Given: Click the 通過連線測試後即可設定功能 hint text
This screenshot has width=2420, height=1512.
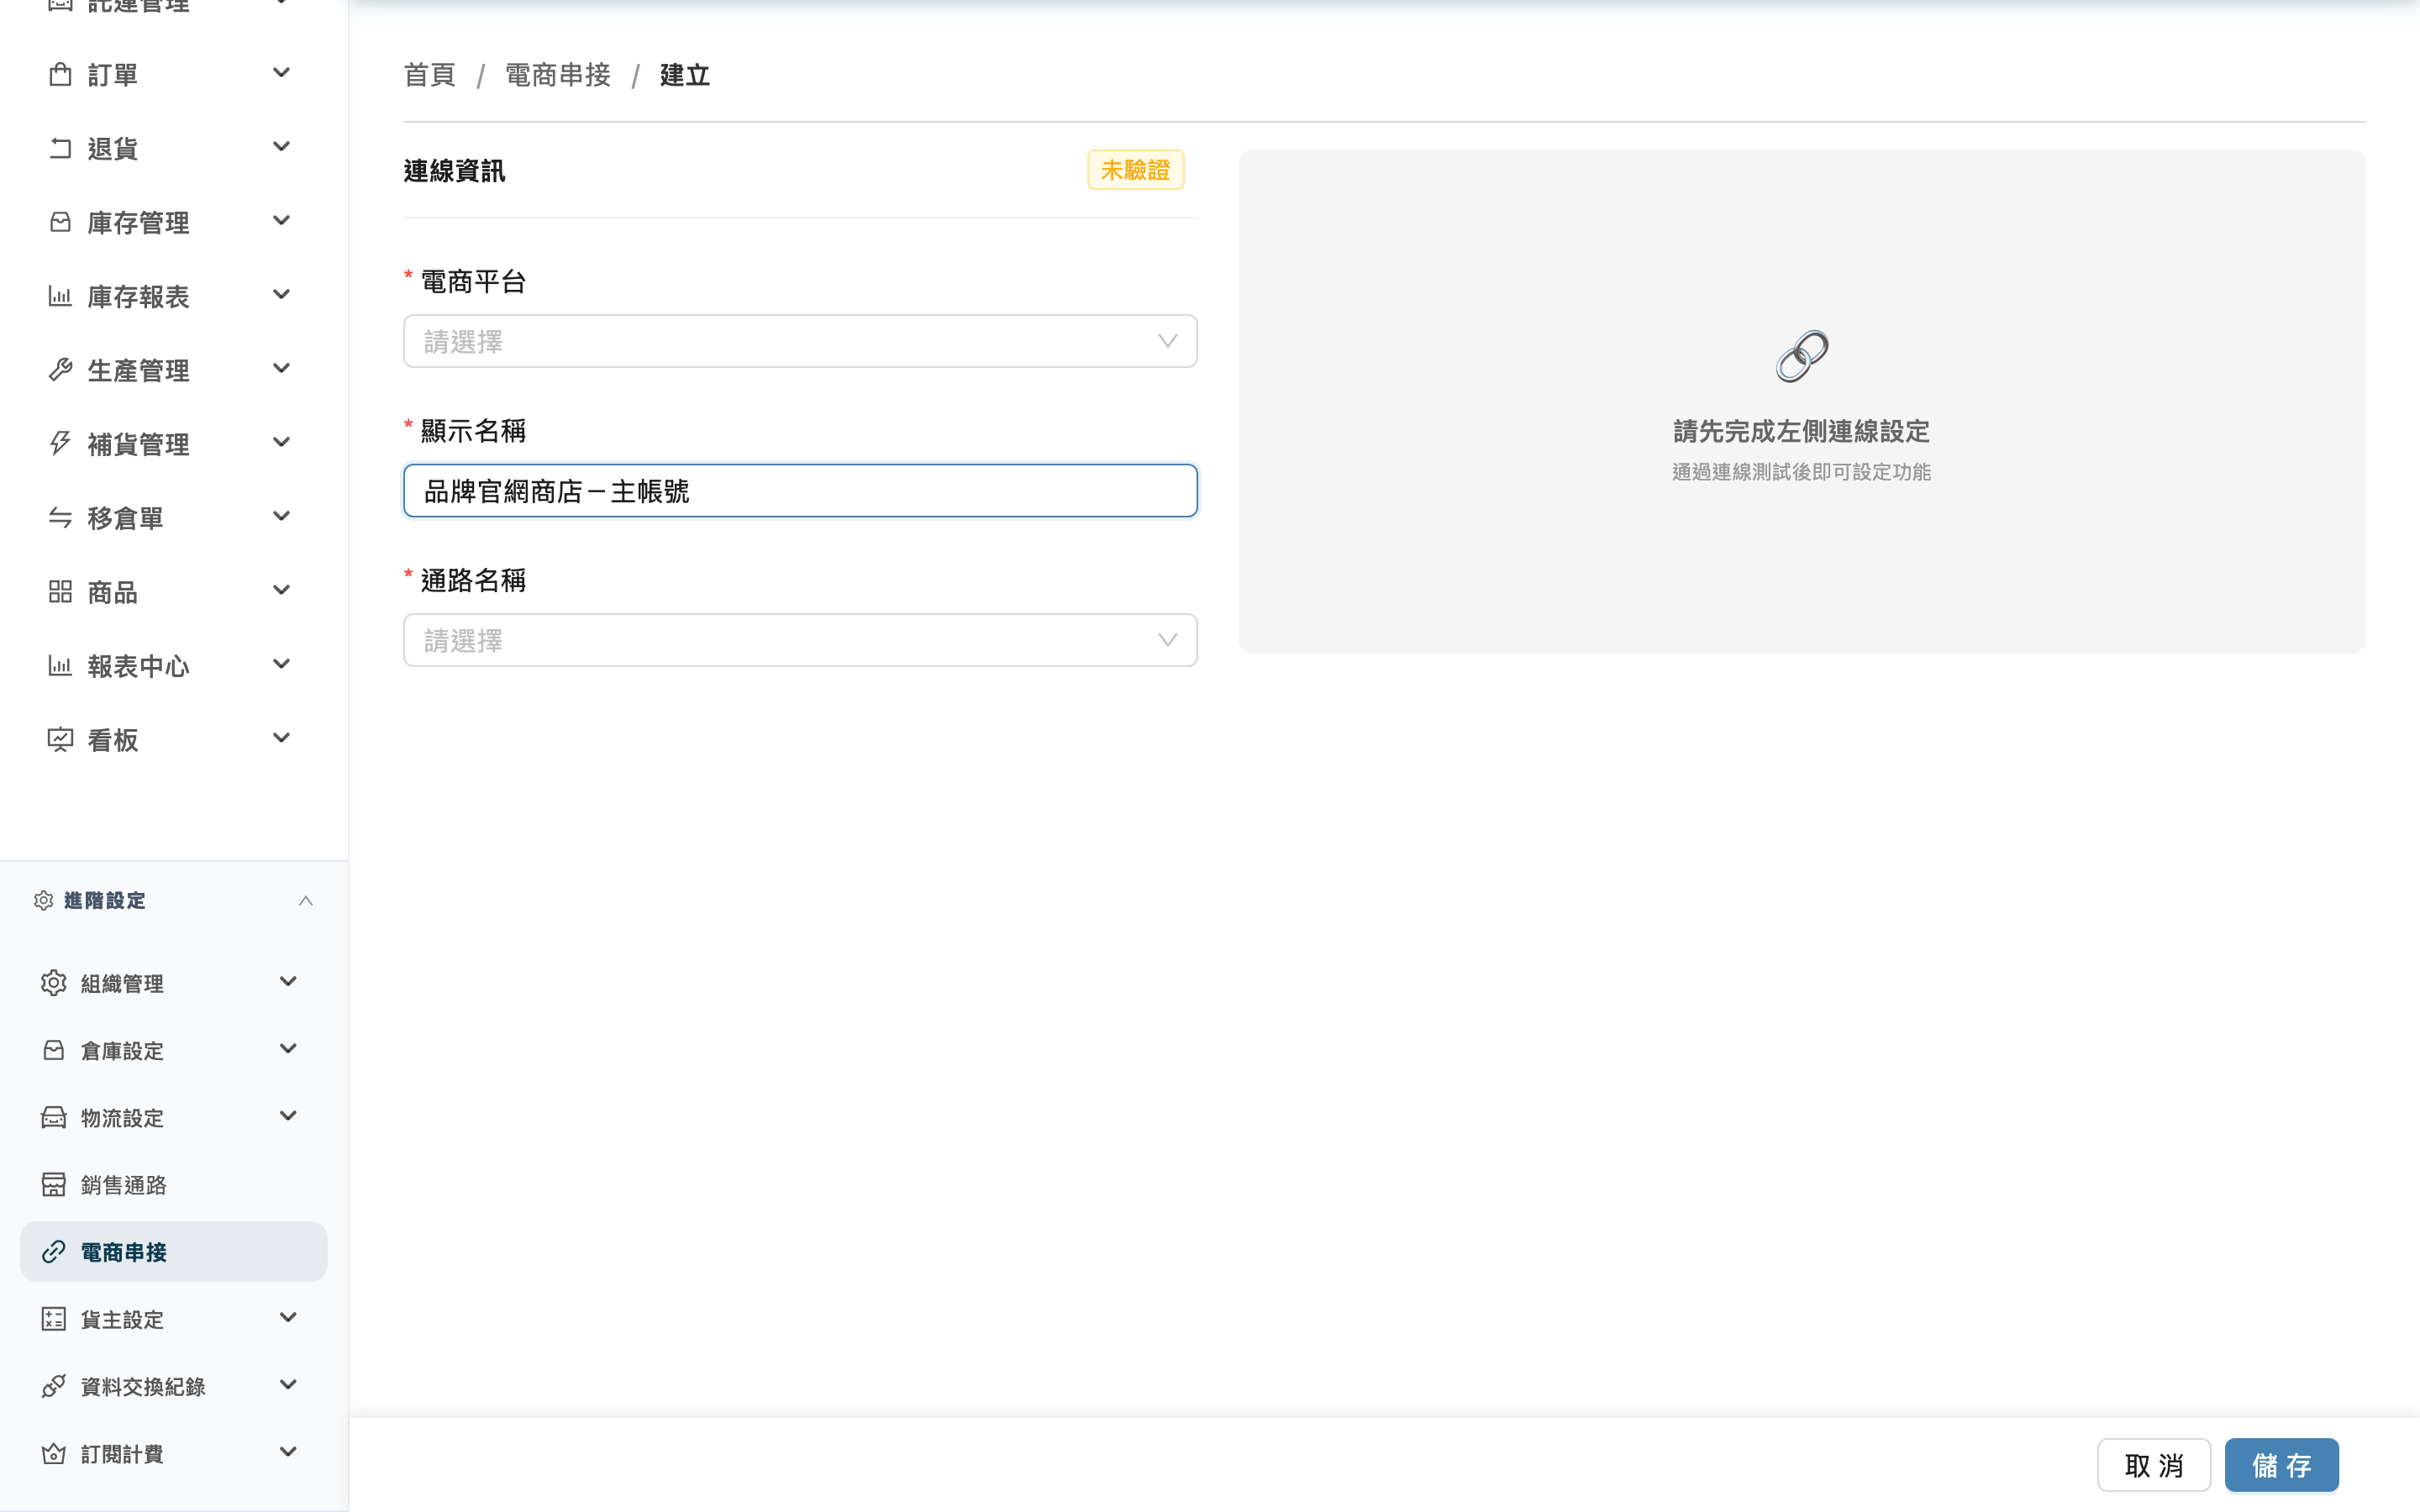Looking at the screenshot, I should pos(1801,472).
